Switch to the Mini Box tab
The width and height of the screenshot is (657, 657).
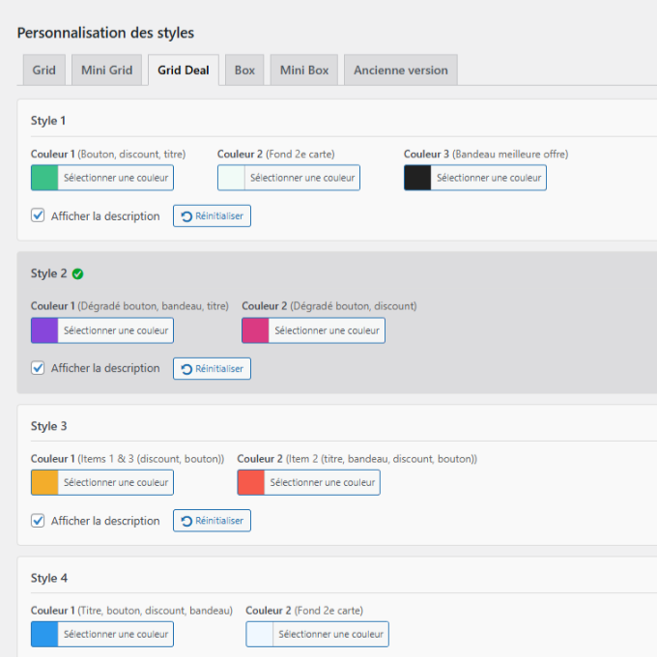[304, 70]
